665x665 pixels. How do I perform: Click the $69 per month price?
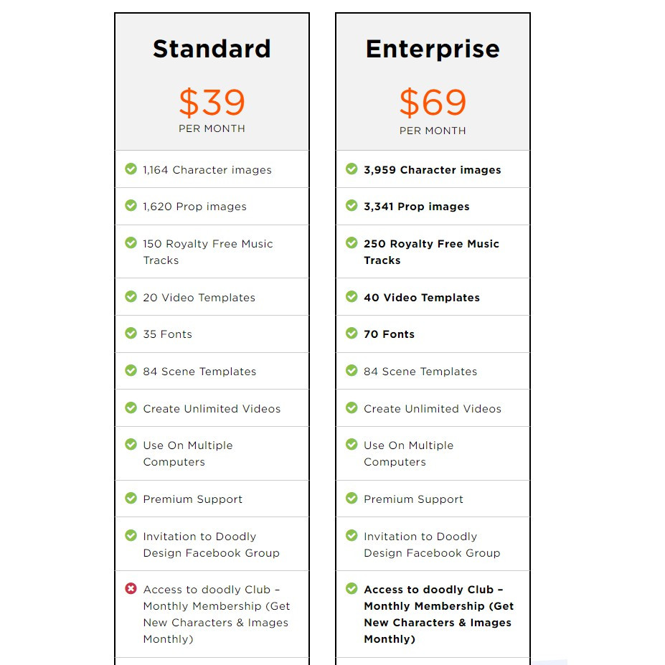click(x=433, y=103)
